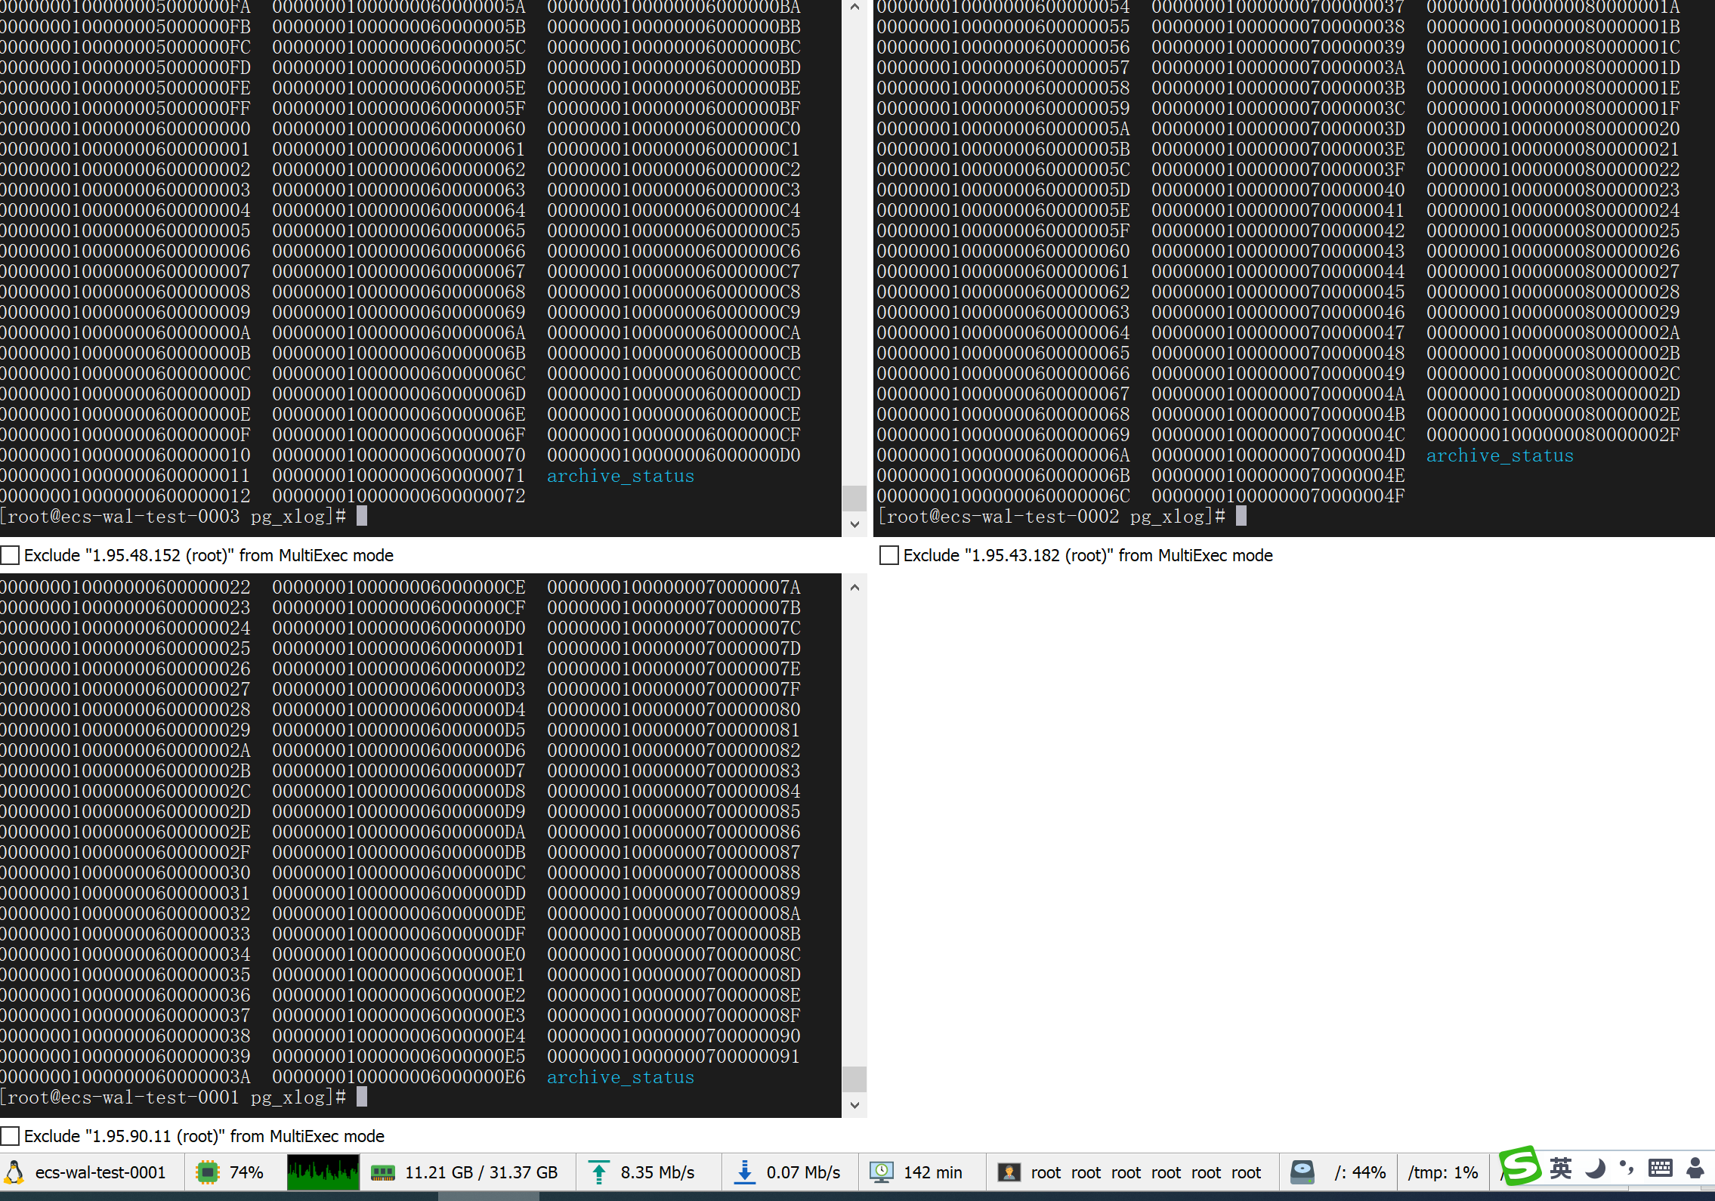
Task: Click archive_status in ecs-wal-test-0001 terminal
Action: (620, 1077)
